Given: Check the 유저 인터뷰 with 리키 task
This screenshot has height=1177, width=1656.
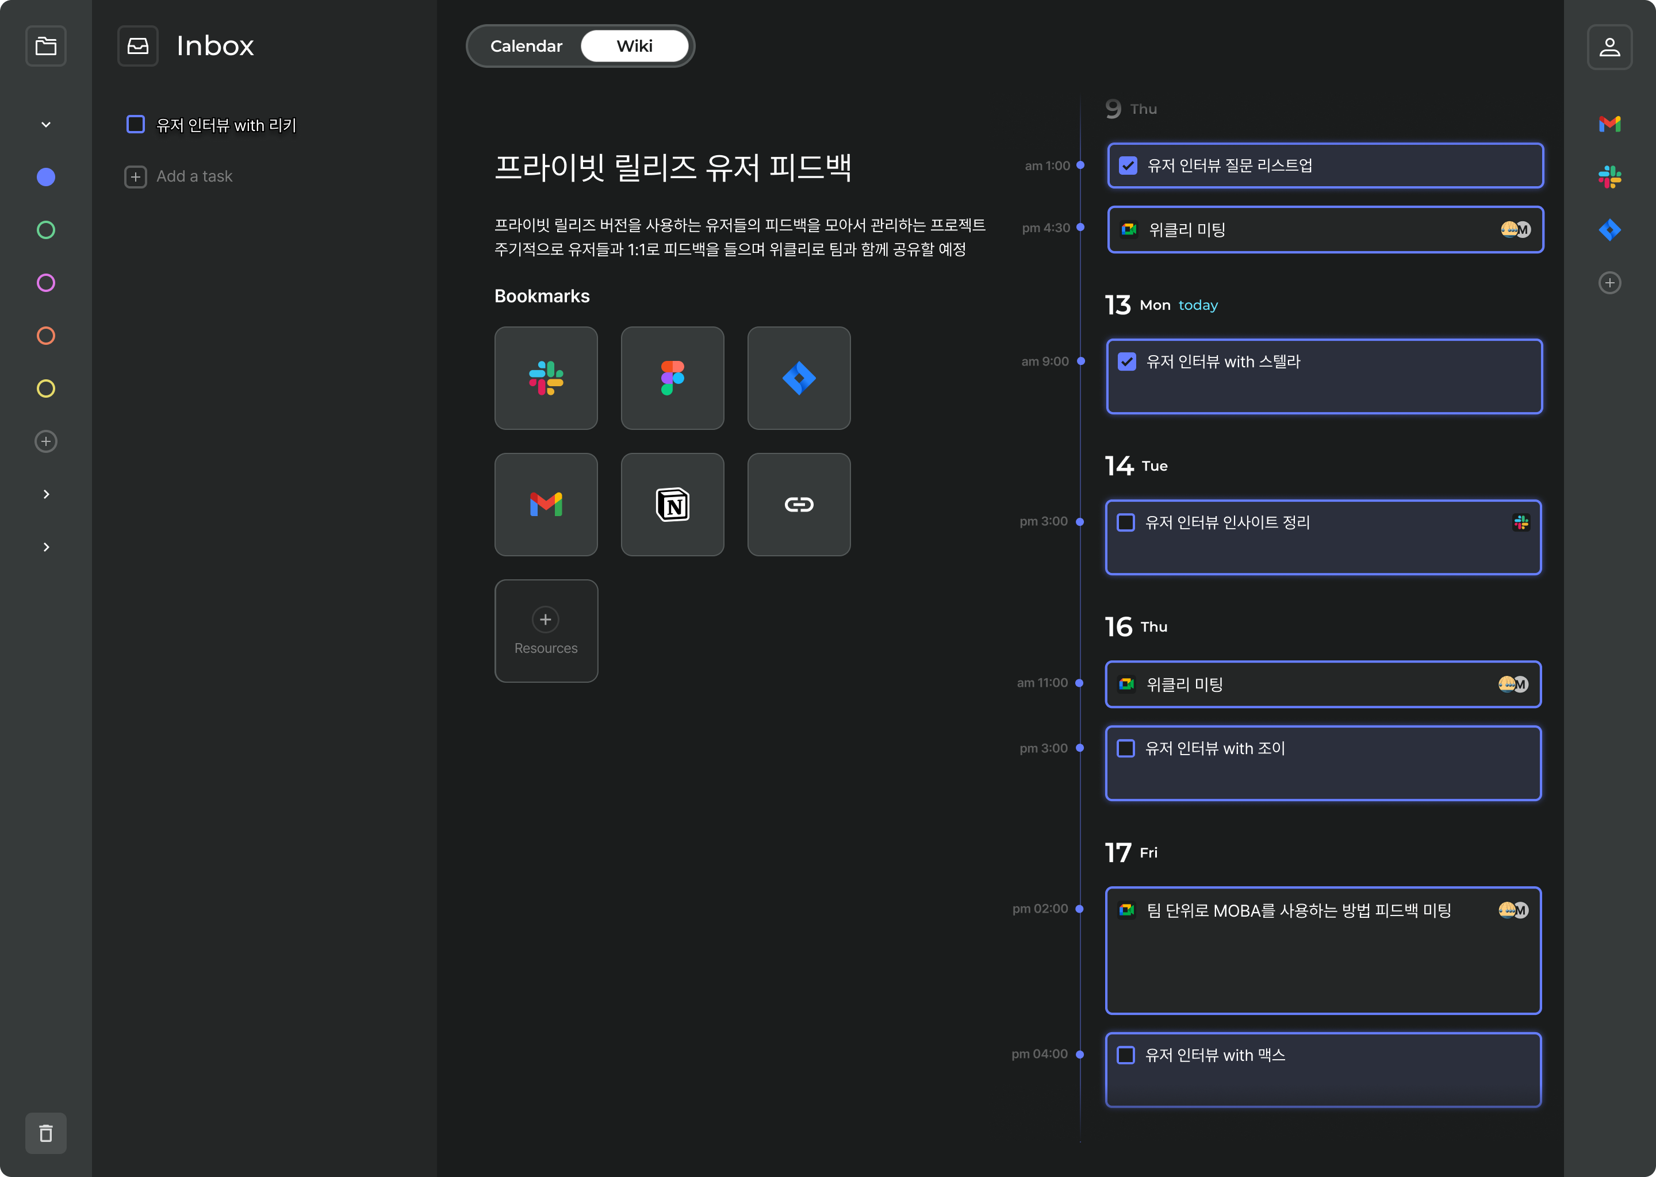Looking at the screenshot, I should pyautogui.click(x=136, y=124).
